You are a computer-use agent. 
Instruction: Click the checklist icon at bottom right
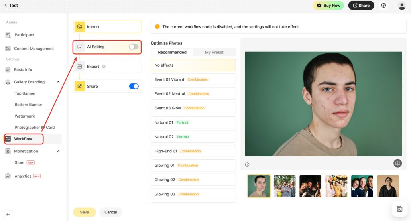(399, 209)
